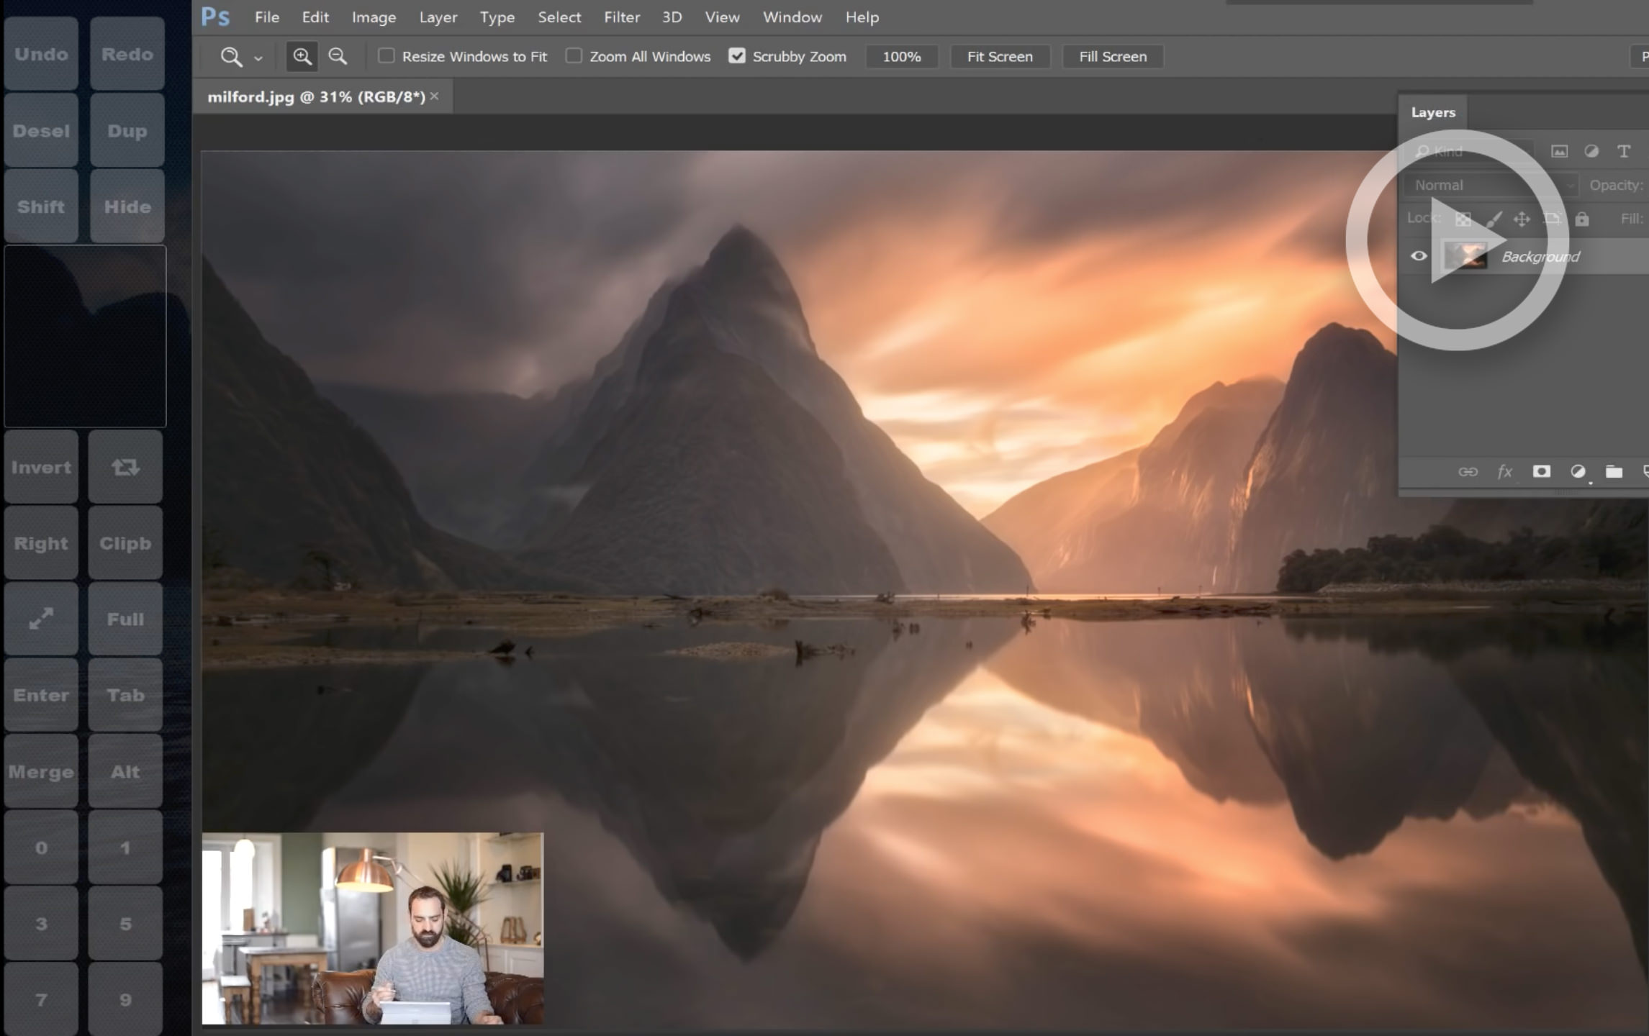1649x1036 pixels.
Task: Click the new group folder icon
Action: point(1614,471)
